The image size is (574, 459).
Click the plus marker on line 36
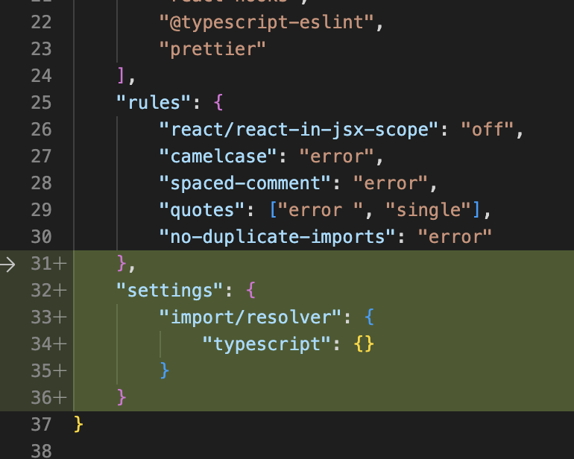click(60, 398)
